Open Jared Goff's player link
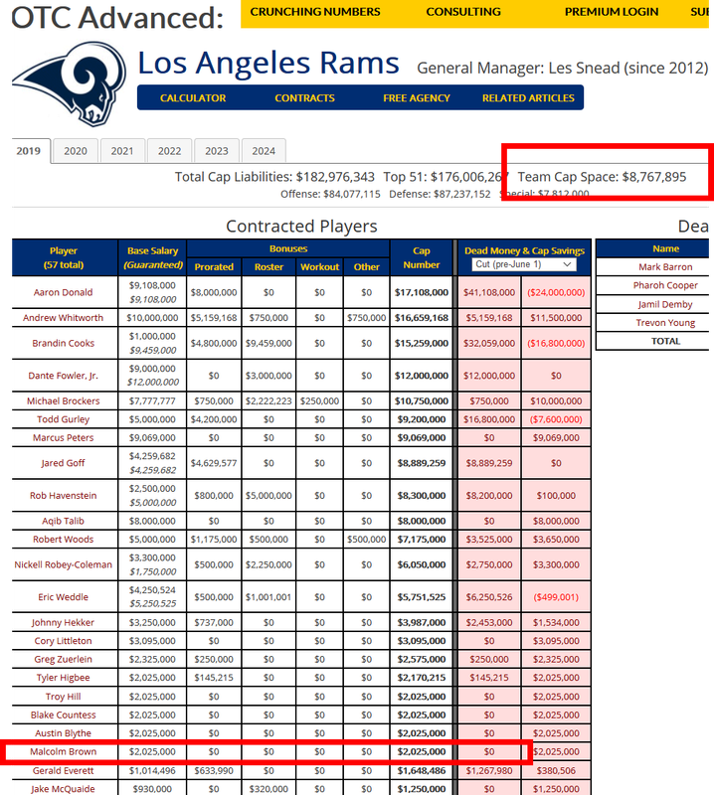This screenshot has height=795, width=714. [63, 463]
